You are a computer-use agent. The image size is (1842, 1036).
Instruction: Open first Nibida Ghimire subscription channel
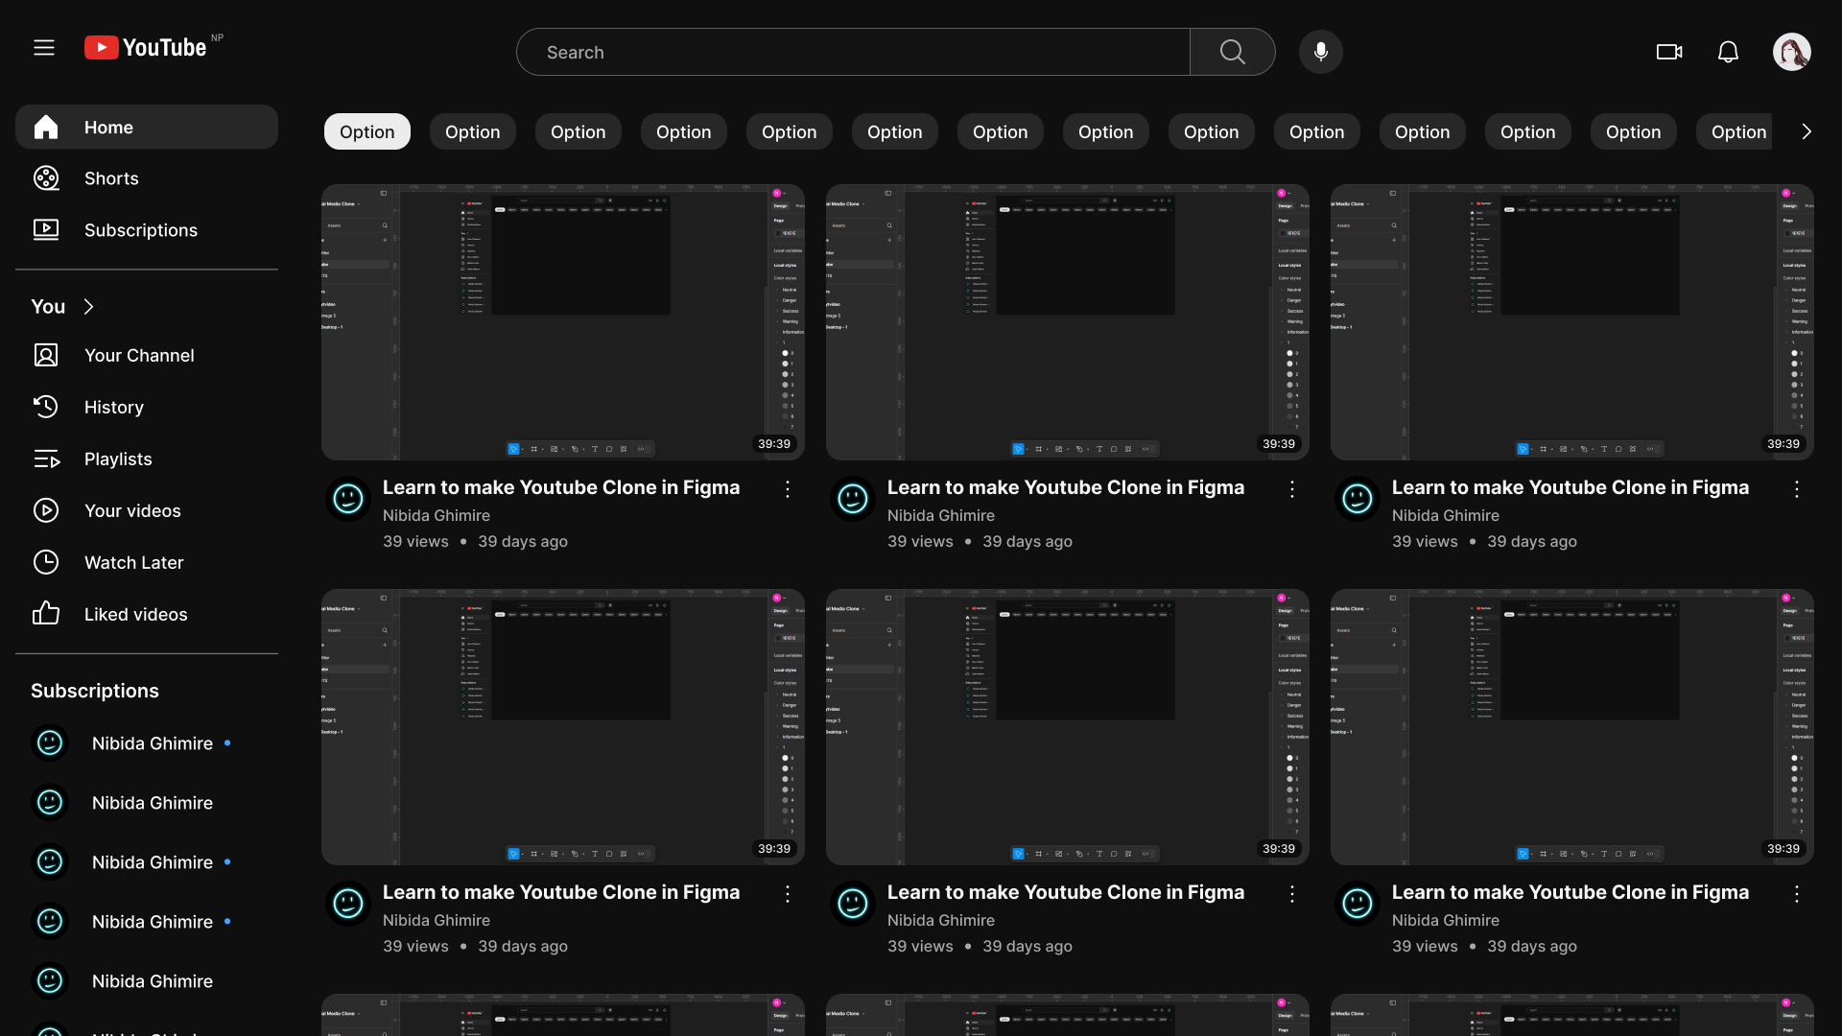(152, 743)
